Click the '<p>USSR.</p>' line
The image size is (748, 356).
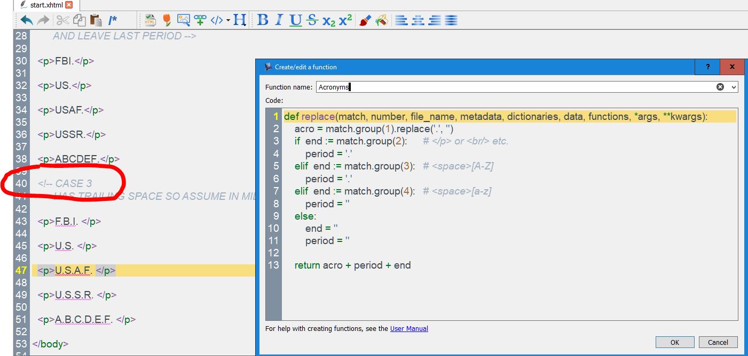click(x=72, y=134)
